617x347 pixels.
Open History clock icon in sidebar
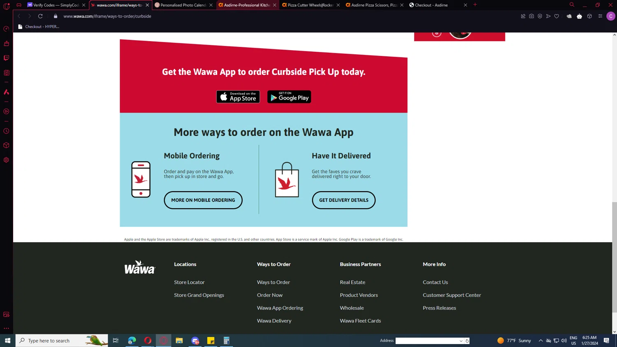click(7, 131)
